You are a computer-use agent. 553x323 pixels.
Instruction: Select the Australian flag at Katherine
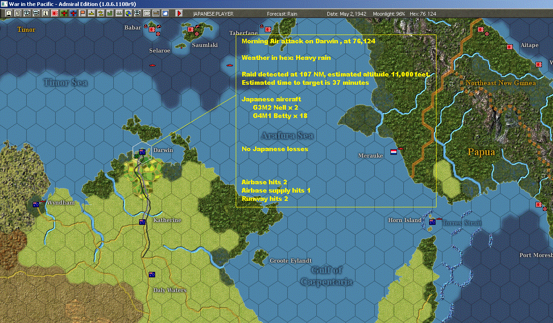143,222
